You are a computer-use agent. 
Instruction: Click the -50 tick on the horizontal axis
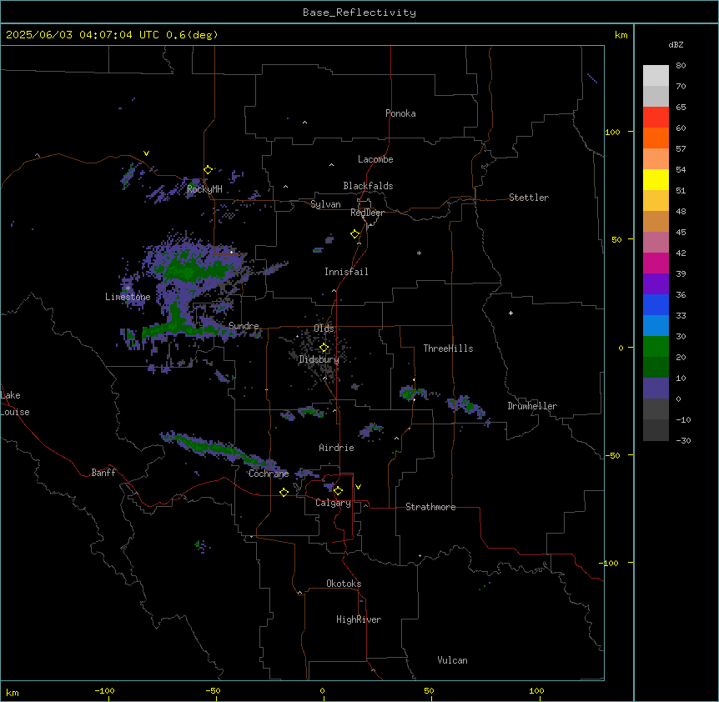(213, 690)
